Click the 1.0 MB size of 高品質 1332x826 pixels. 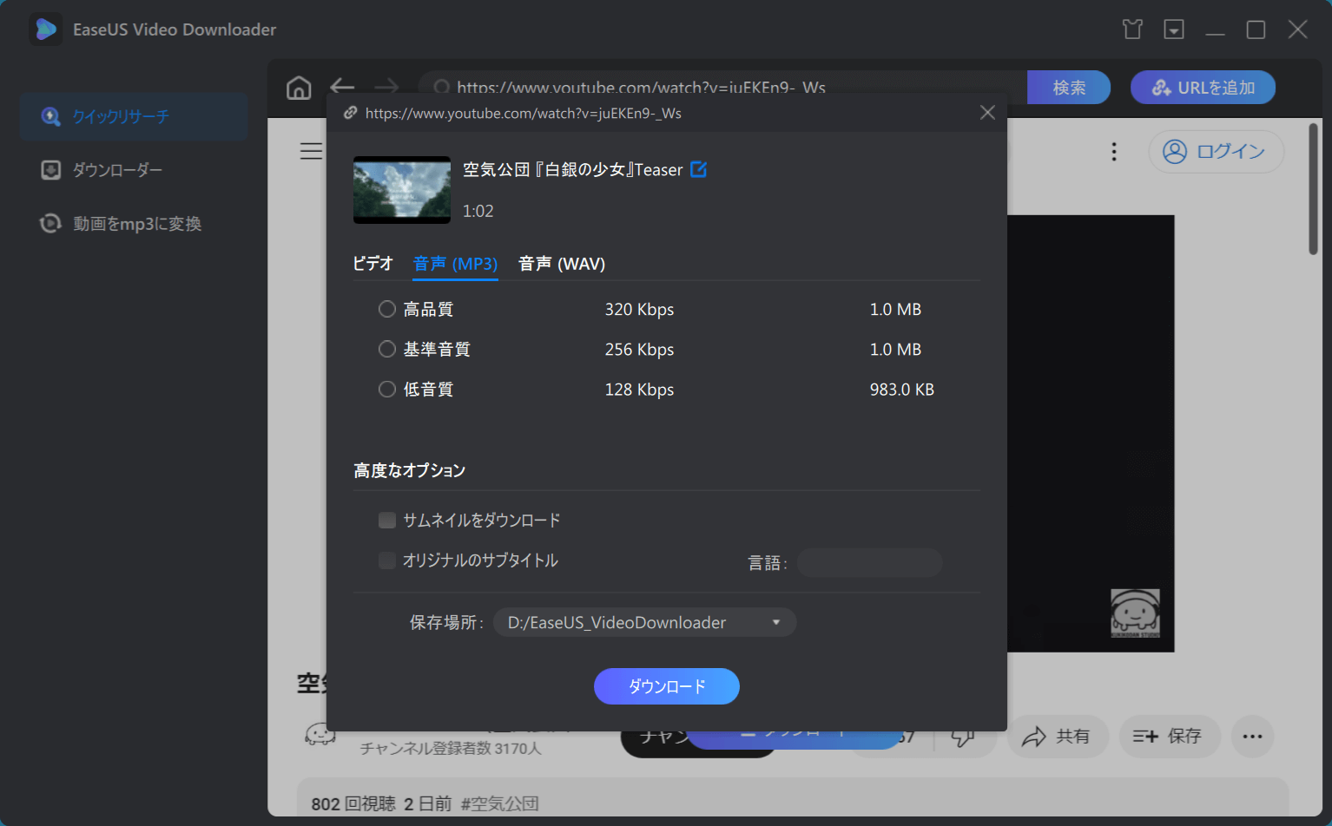[895, 310]
